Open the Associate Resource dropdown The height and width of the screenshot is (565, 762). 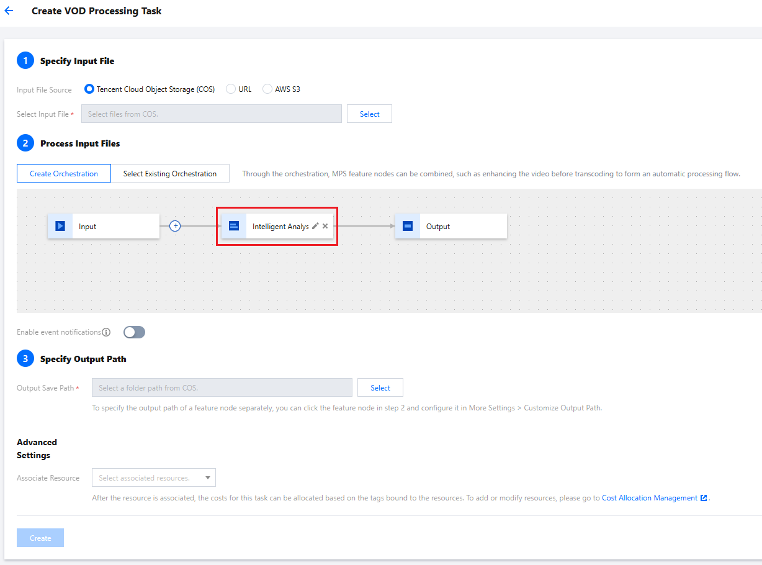(x=154, y=478)
